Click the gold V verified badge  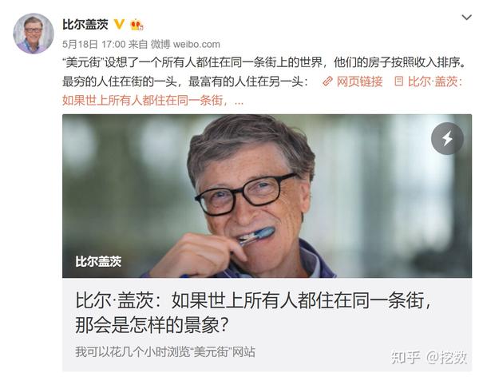(x=119, y=24)
